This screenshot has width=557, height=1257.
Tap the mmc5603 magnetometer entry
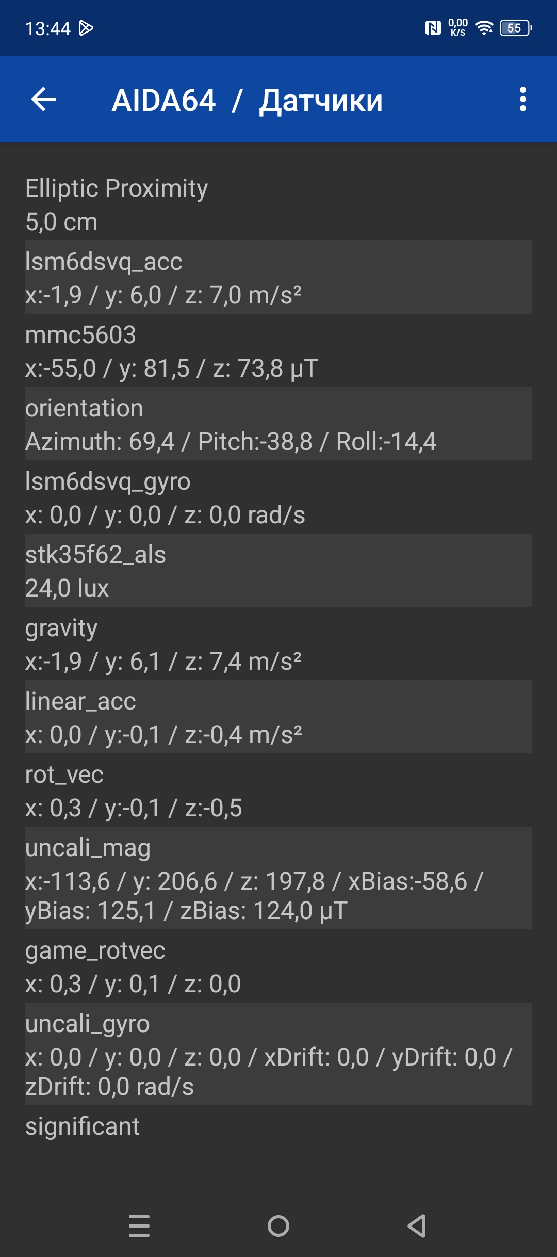click(278, 351)
